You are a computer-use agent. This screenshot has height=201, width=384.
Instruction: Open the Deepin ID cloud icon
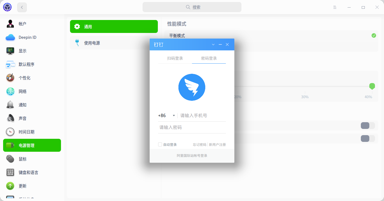click(x=10, y=37)
